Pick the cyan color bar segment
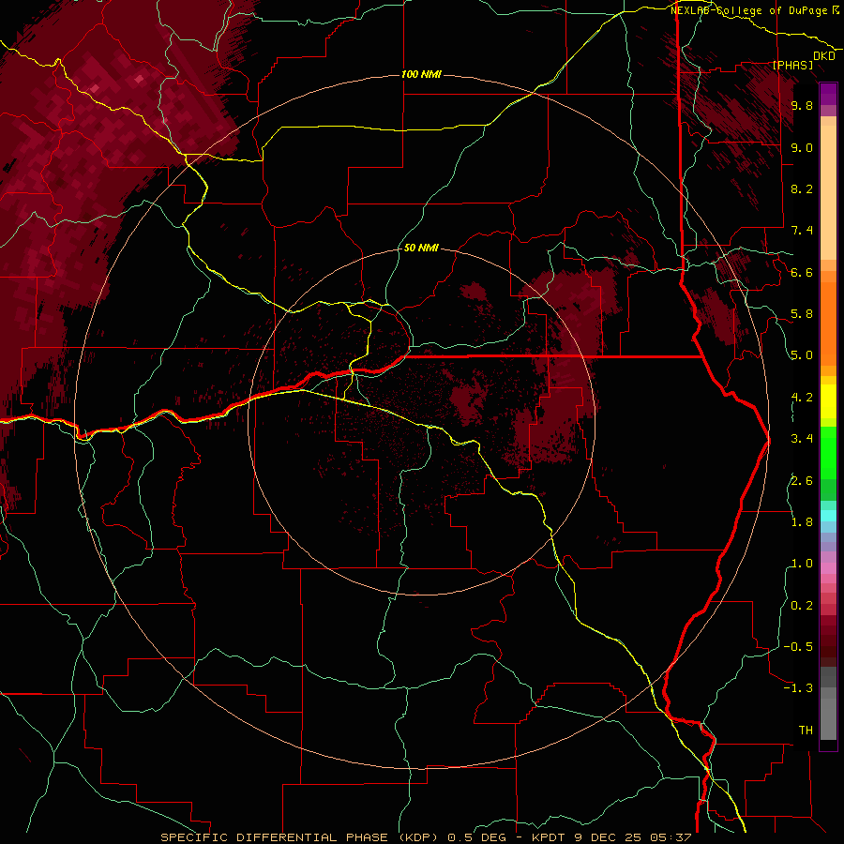 click(828, 516)
